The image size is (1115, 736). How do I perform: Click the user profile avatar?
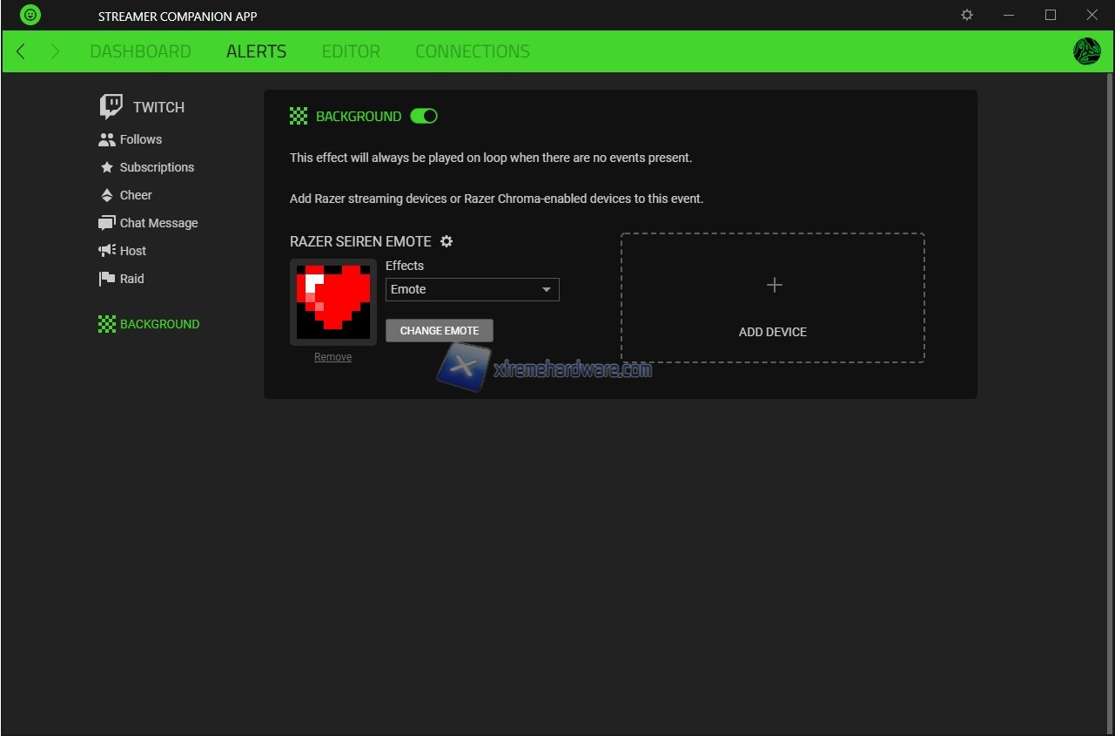tap(1086, 51)
